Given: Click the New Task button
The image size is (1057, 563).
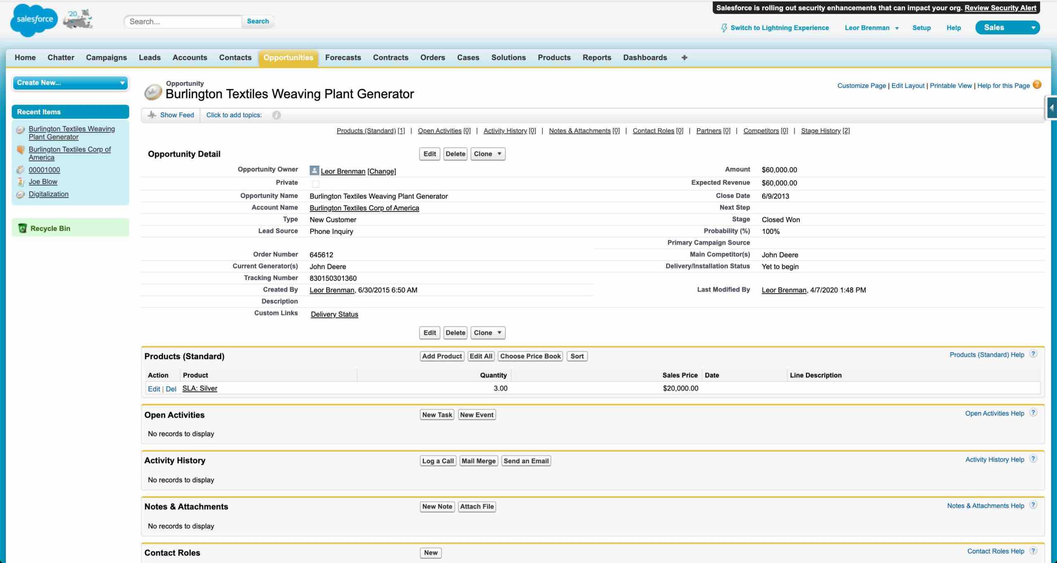Looking at the screenshot, I should 437,415.
